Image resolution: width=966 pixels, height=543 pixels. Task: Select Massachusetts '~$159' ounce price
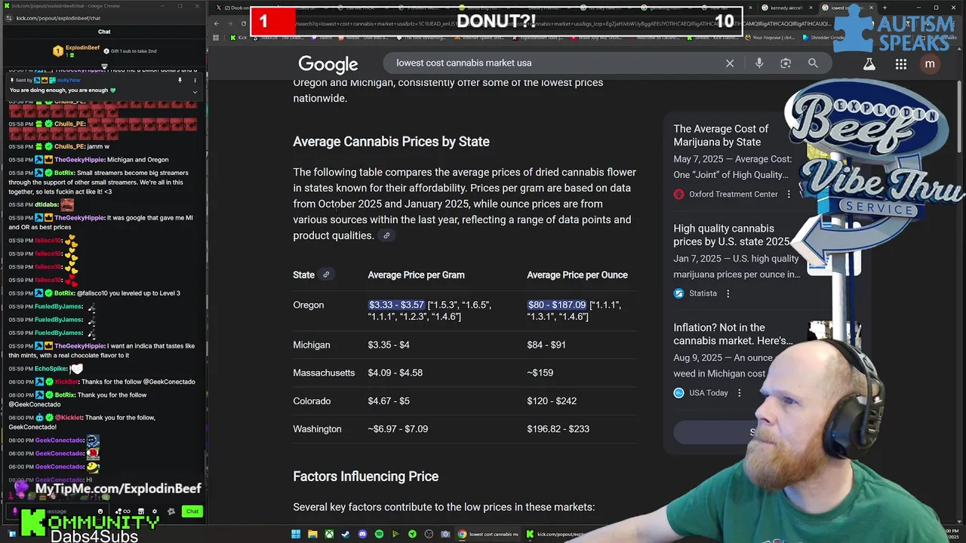click(x=540, y=373)
